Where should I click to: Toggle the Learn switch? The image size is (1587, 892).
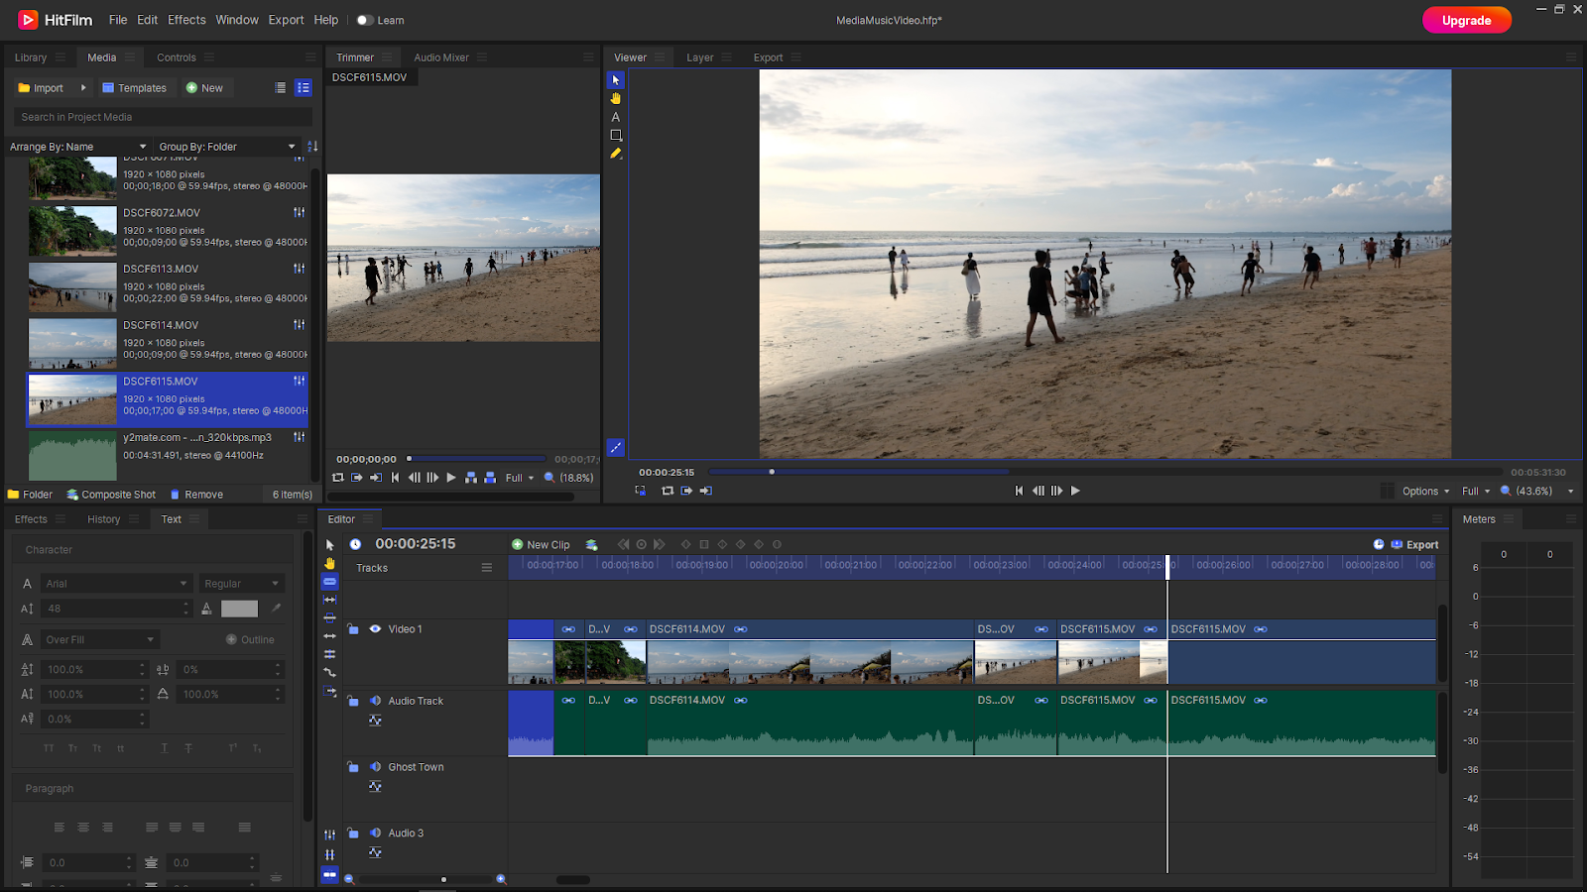(364, 20)
